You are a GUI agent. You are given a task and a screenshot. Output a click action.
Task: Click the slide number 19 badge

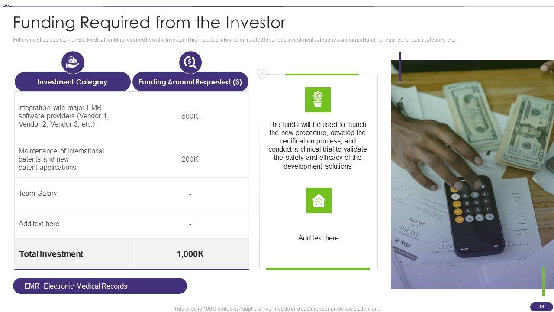[541, 307]
